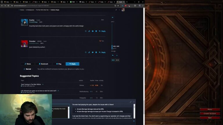
Task: Click Menu in the game window
Action: tap(210, 109)
